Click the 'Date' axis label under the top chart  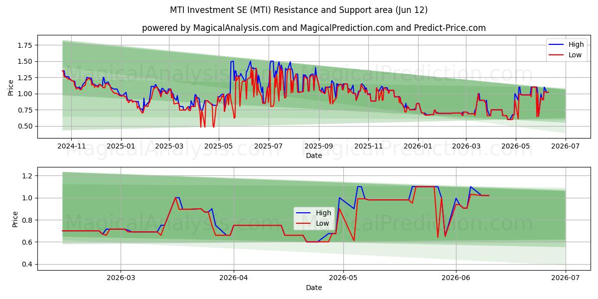pos(314,155)
